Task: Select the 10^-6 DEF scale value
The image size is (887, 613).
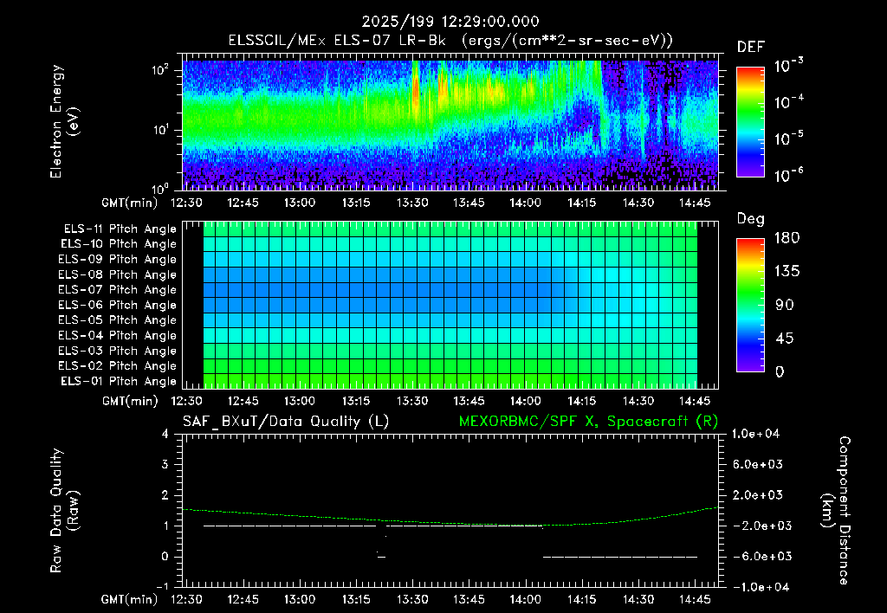Action: (x=788, y=175)
